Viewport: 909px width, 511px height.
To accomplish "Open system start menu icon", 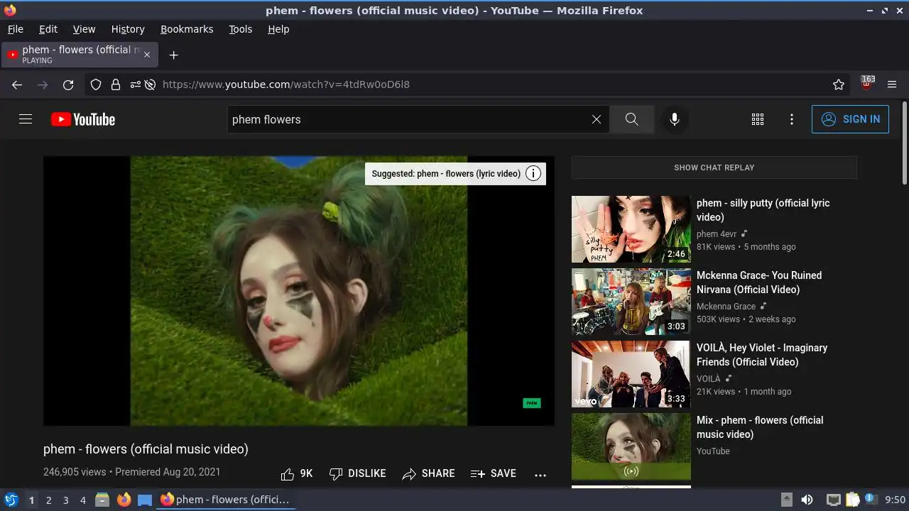I will point(11,500).
